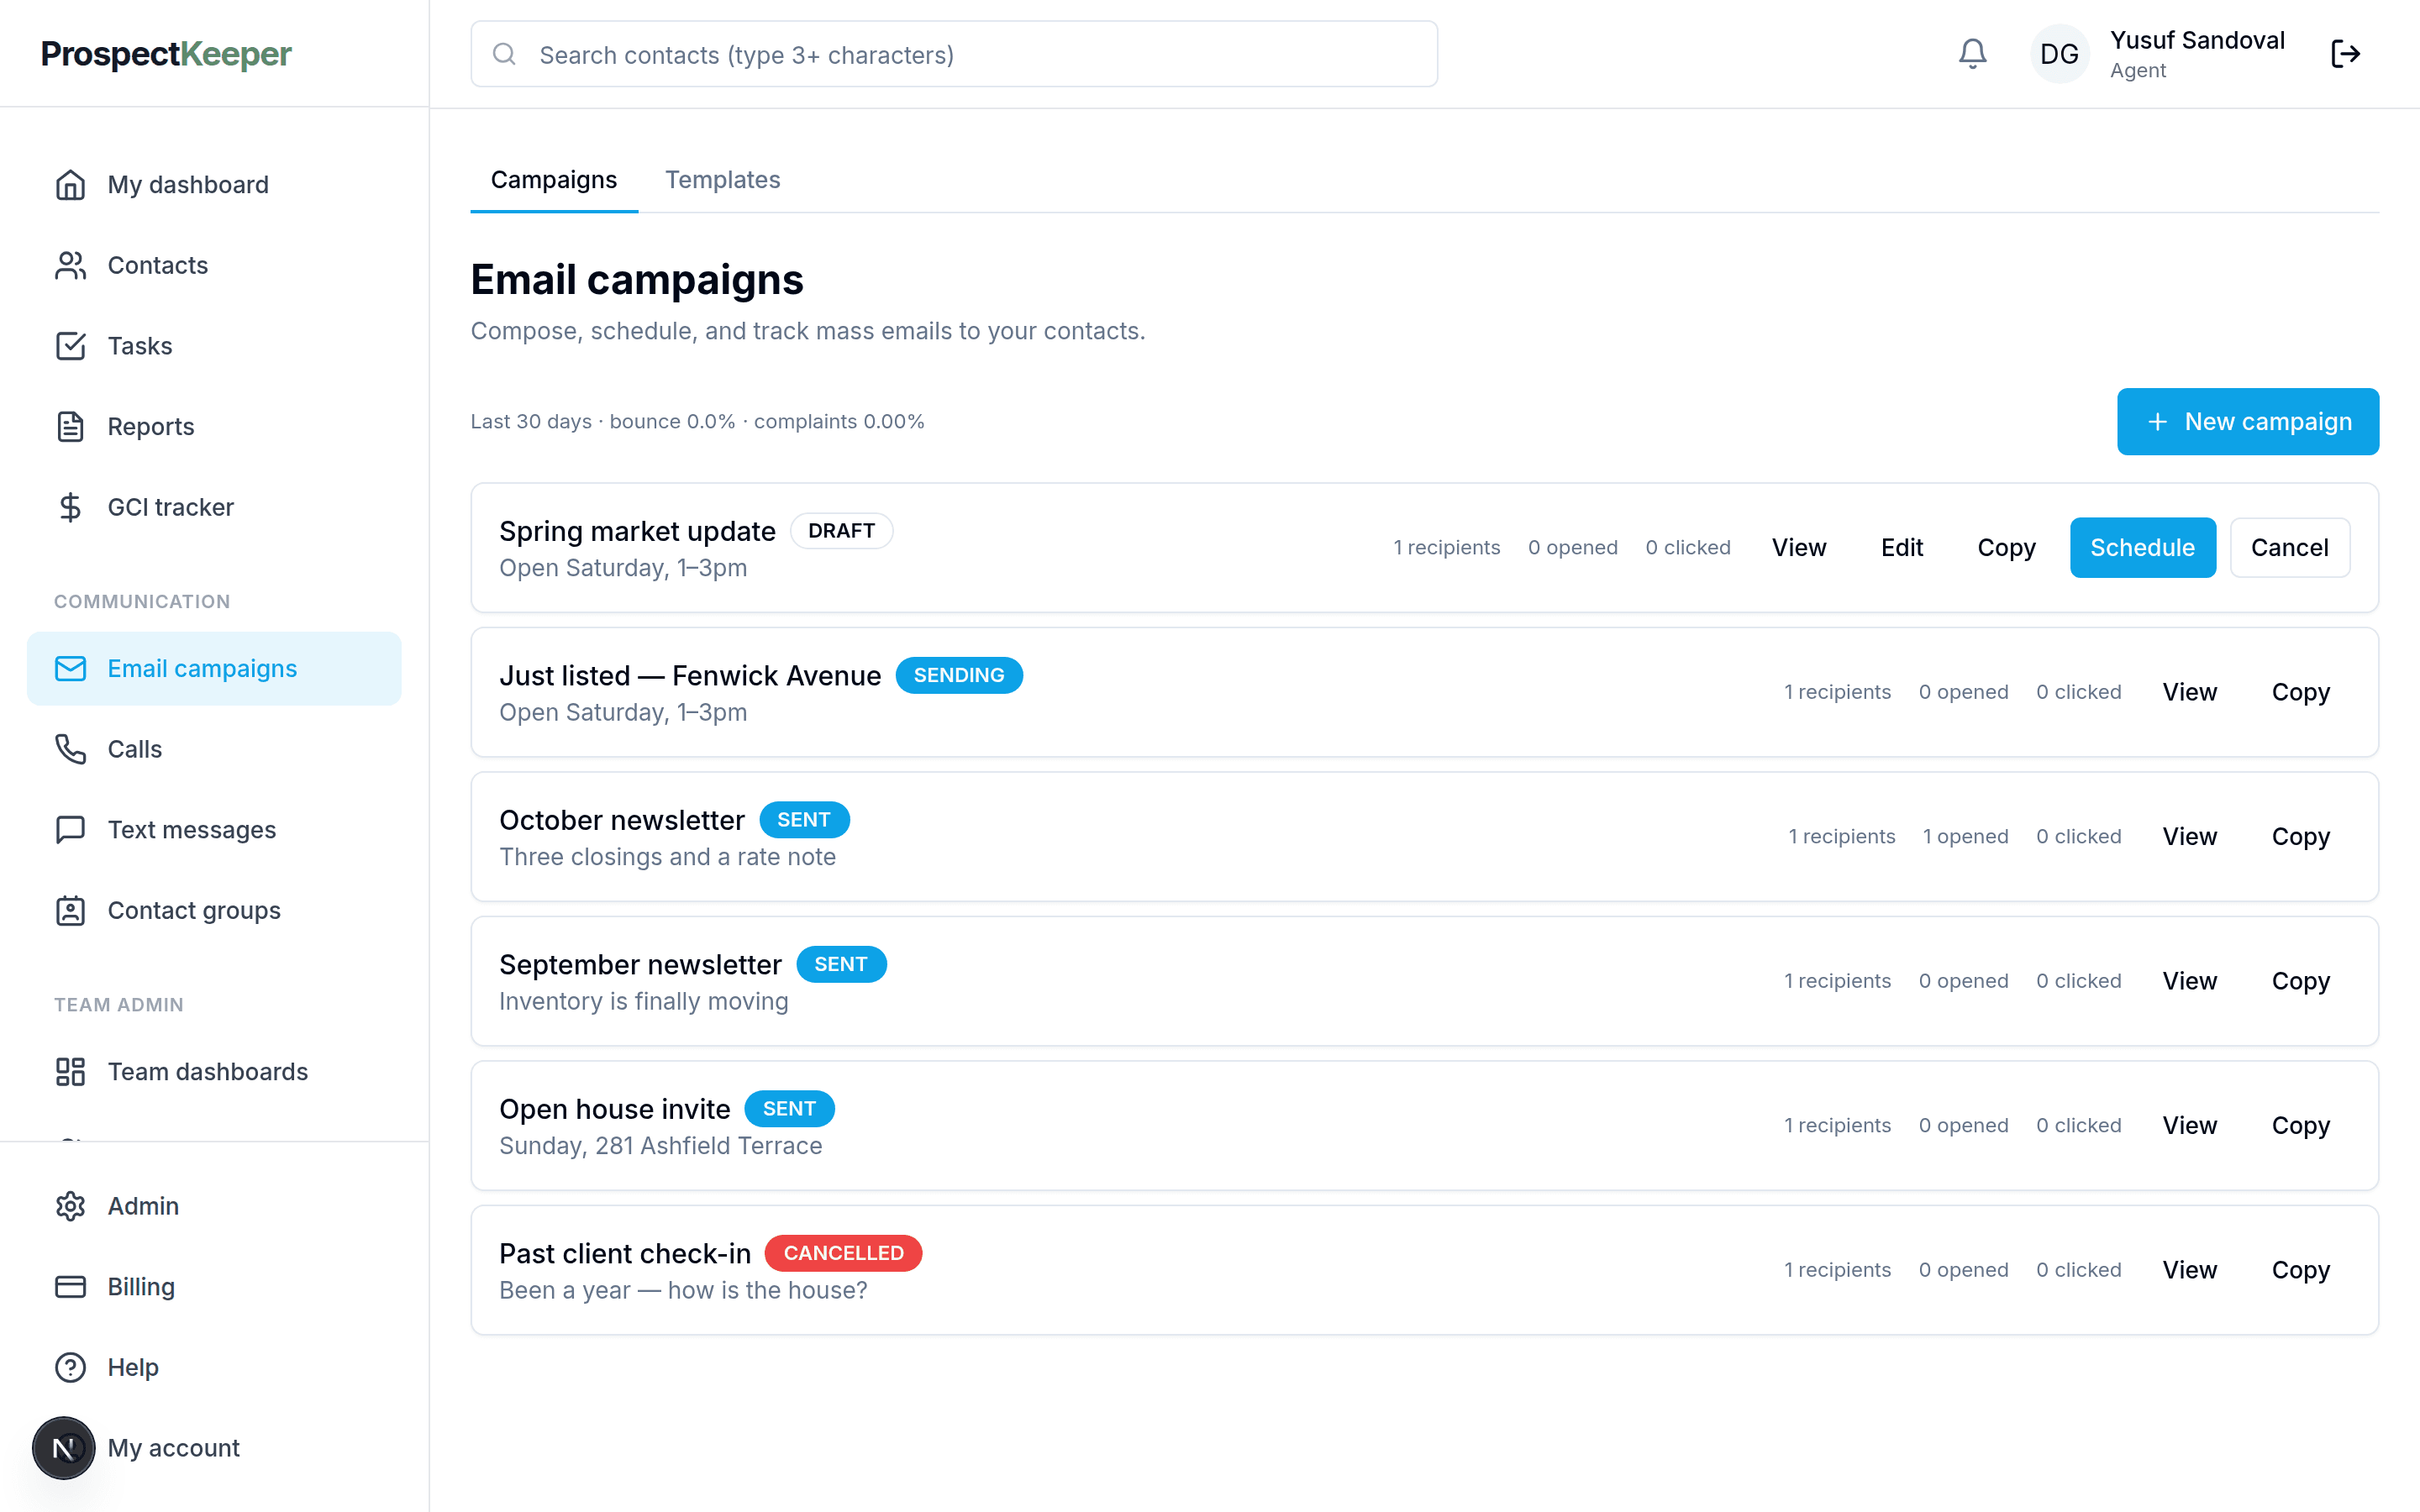Click the October newsletter SENT badge
Screen dimensions: 2420x1512
(804, 820)
